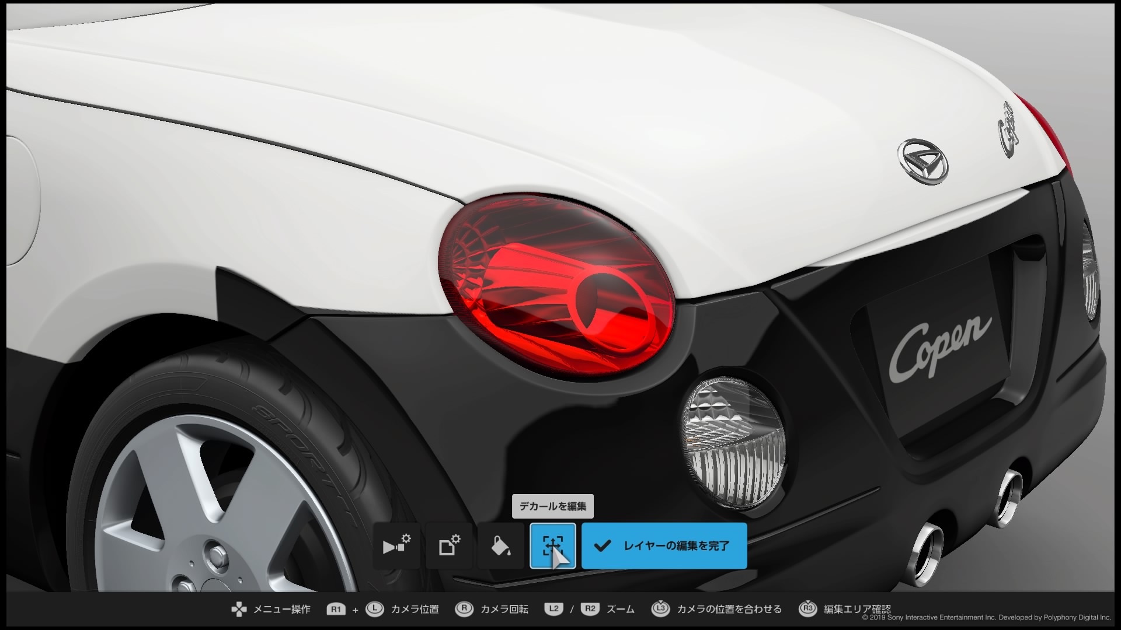This screenshot has width=1121, height=630.
Task: Click the R3 編集エリア確認 icon
Action: pyautogui.click(x=807, y=608)
